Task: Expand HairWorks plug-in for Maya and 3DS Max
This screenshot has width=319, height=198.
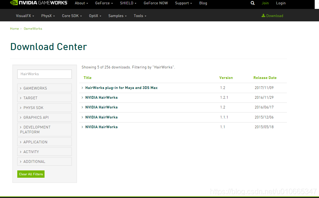Action: pos(121,88)
